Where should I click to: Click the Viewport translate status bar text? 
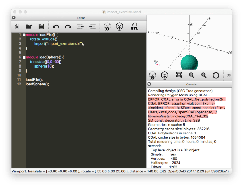(89, 171)
